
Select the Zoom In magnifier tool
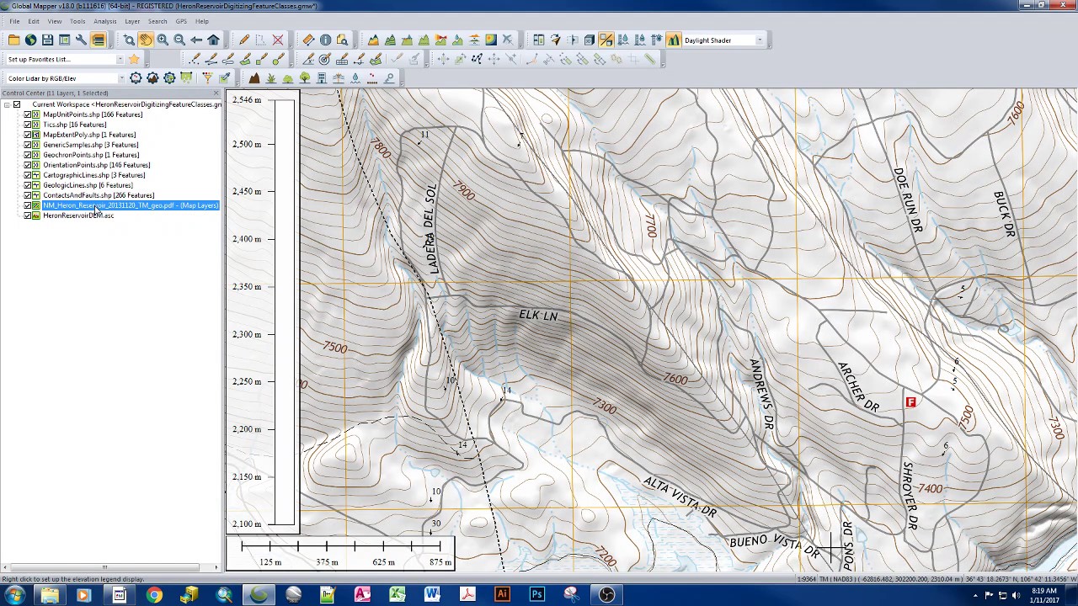pyautogui.click(x=163, y=40)
